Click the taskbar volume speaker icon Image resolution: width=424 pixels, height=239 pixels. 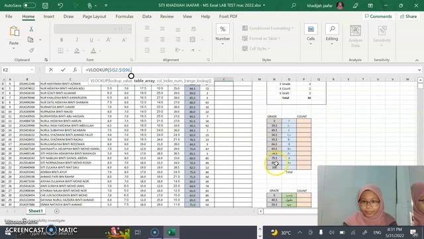click(332, 232)
